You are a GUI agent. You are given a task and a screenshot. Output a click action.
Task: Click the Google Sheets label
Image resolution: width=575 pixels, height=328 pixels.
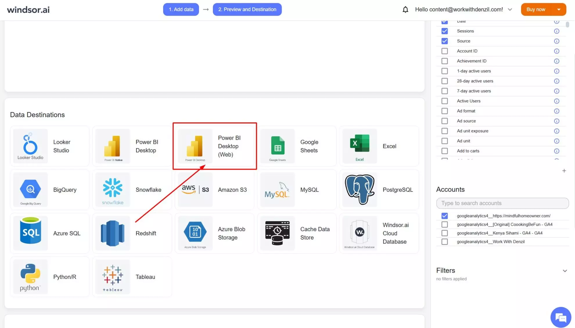pyautogui.click(x=309, y=146)
